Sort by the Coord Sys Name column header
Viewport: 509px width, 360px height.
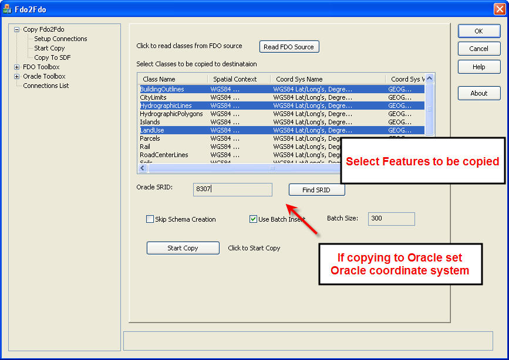coord(328,79)
